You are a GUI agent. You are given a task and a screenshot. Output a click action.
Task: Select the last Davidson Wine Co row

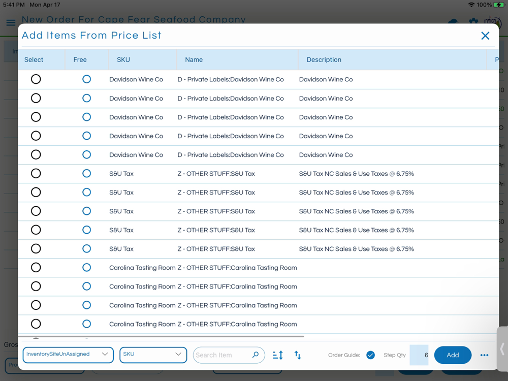click(36, 154)
